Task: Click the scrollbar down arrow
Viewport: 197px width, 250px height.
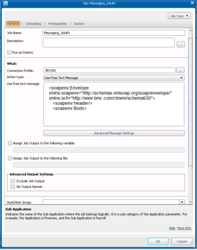Action: (x=191, y=202)
